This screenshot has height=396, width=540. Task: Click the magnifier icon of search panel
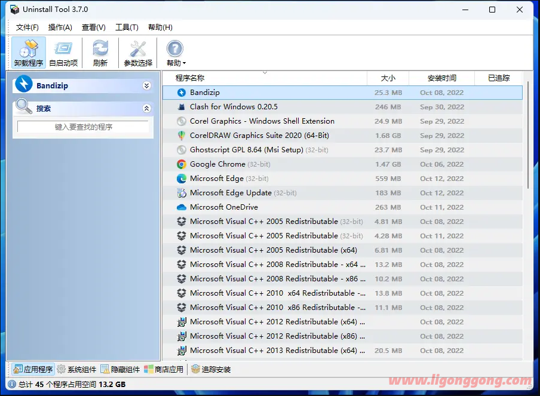pos(24,106)
